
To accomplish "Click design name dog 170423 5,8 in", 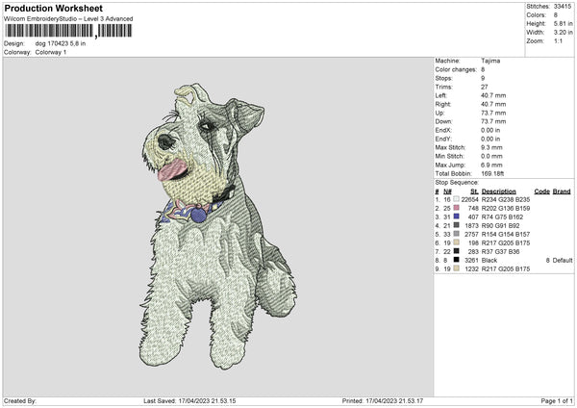I will point(61,43).
